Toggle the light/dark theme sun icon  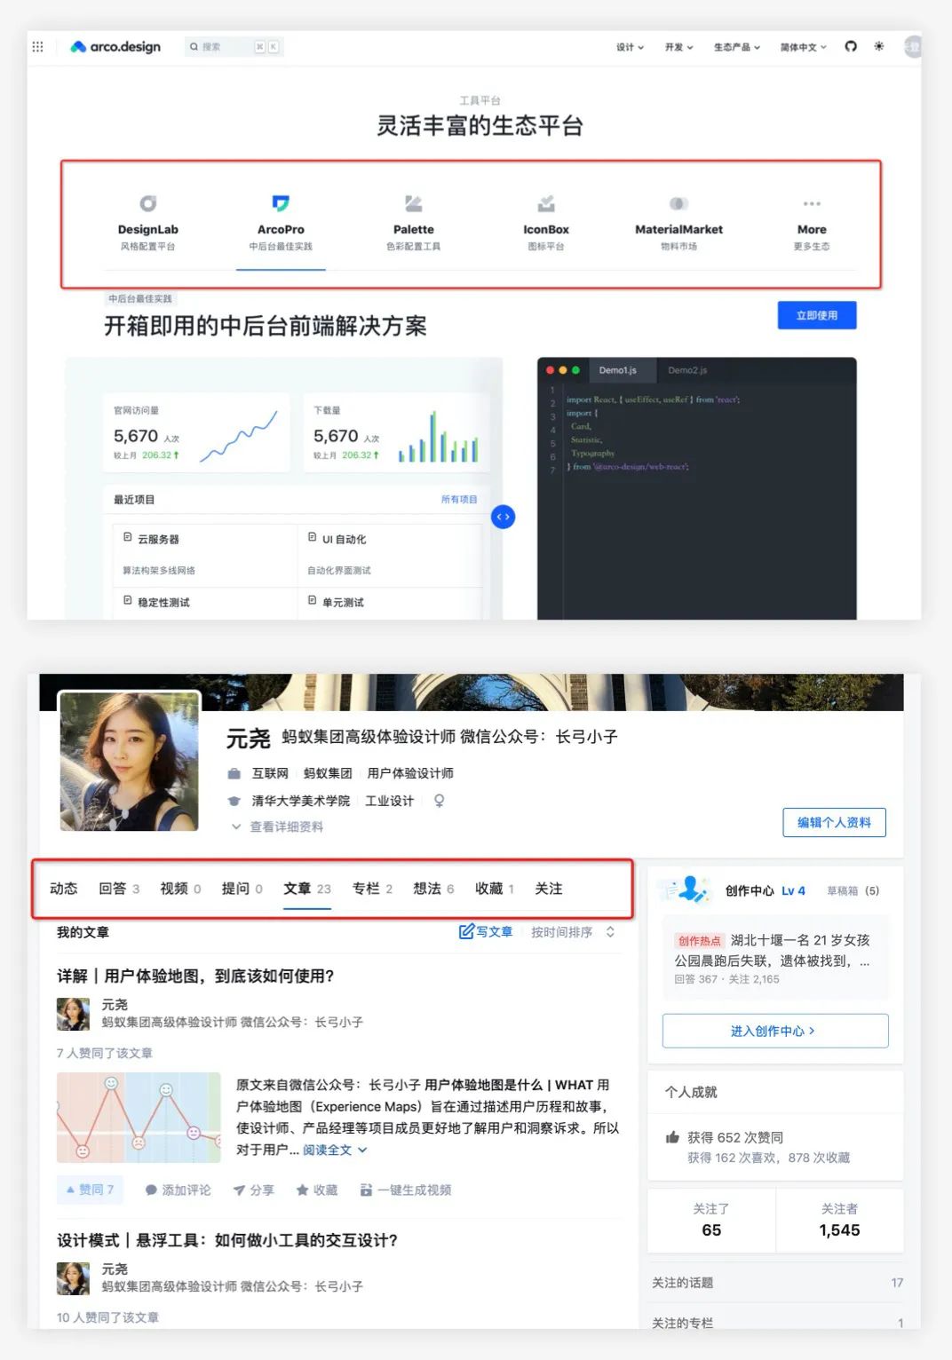point(880,46)
